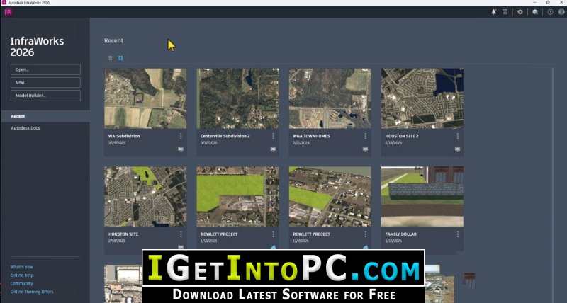Launch Model Builder... button

[x=45, y=96]
